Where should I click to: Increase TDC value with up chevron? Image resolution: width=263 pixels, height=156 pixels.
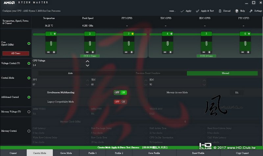pyautogui.click(x=146, y=80)
